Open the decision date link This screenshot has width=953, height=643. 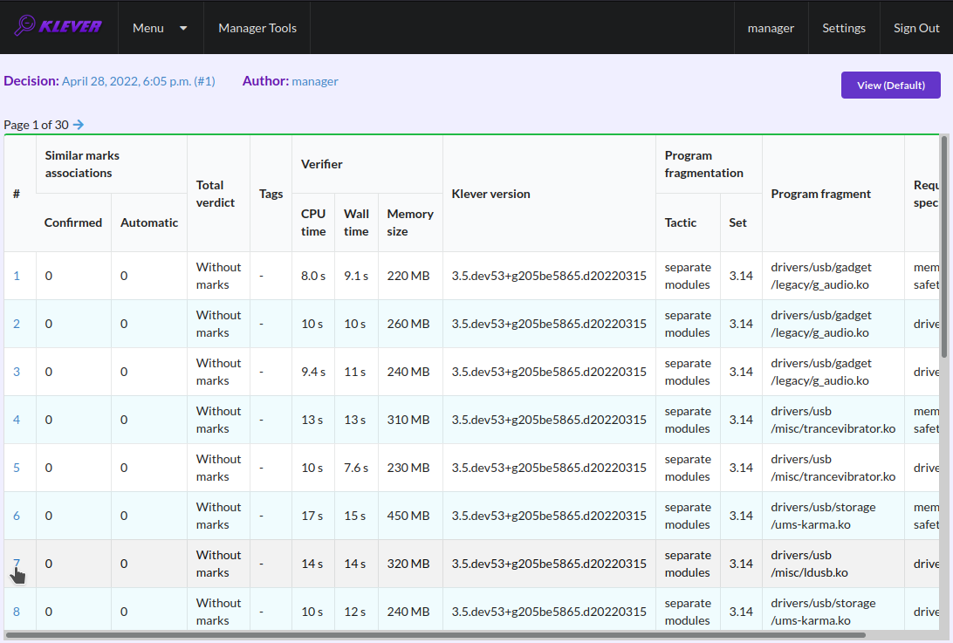(x=139, y=81)
